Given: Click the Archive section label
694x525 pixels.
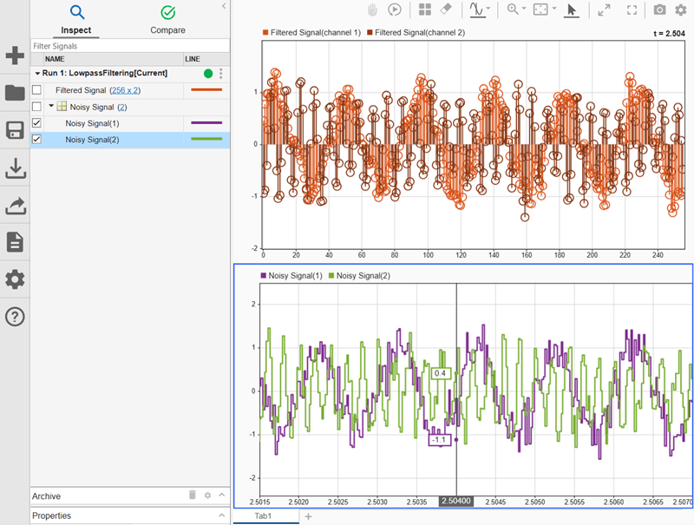Looking at the screenshot, I should (x=46, y=495).
